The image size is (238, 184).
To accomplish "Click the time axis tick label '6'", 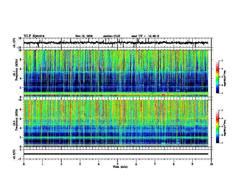I will [136, 164].
